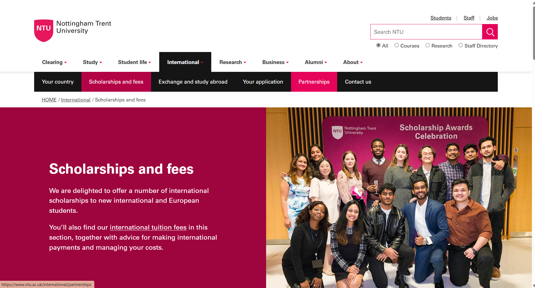The image size is (535, 288).
Task: Go to Your country section
Action: click(x=58, y=82)
